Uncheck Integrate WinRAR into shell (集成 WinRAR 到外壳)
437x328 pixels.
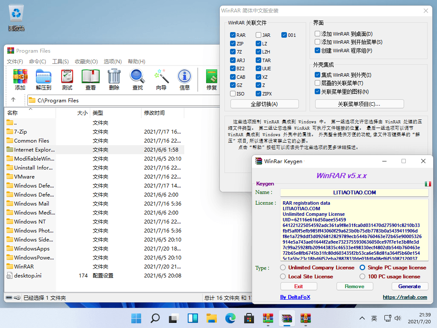pos(317,75)
